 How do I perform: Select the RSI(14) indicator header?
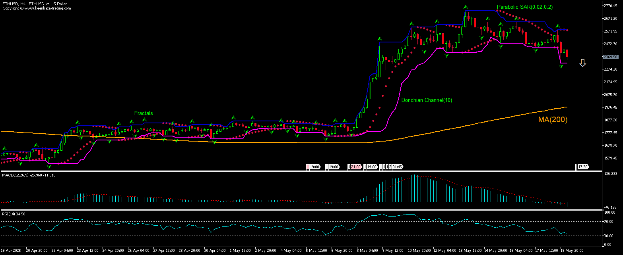click(x=13, y=213)
